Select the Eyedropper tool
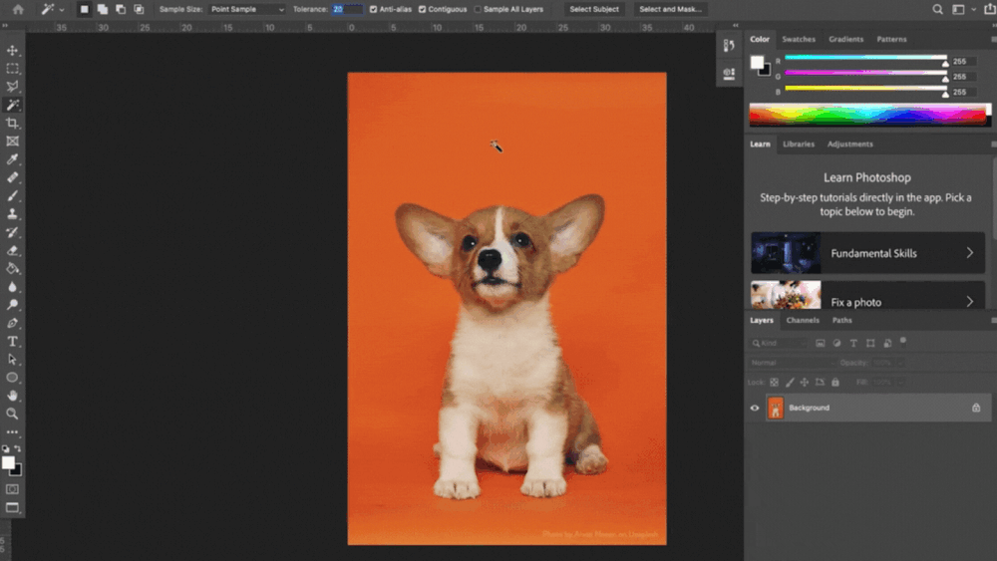Image resolution: width=997 pixels, height=561 pixels. pos(12,159)
